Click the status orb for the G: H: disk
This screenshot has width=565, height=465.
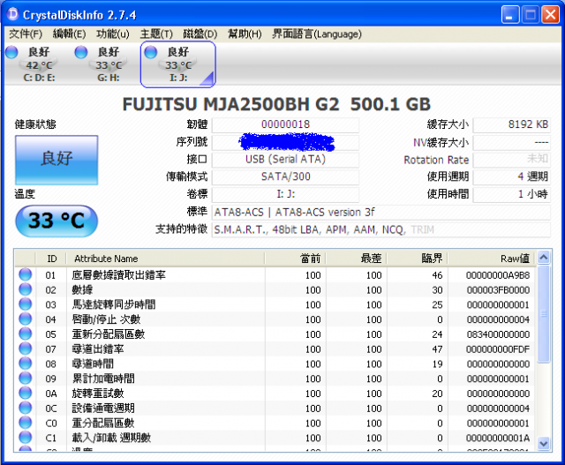(81, 52)
